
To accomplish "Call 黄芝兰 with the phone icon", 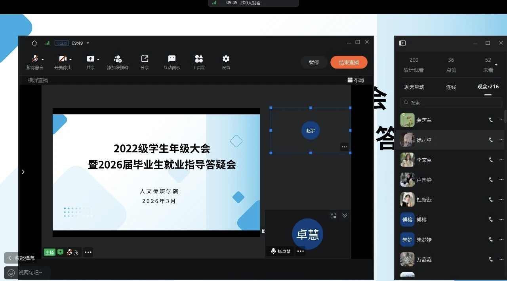I will 491,120.
